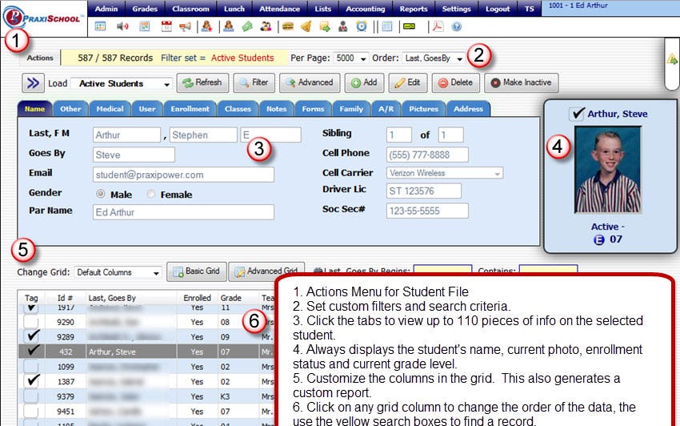Tag the row with Id 1099

(x=30, y=367)
